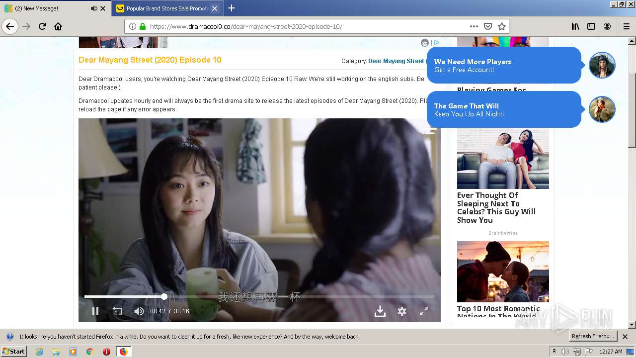
Task: Open the Dear Mayang Street category link
Action: [396, 61]
